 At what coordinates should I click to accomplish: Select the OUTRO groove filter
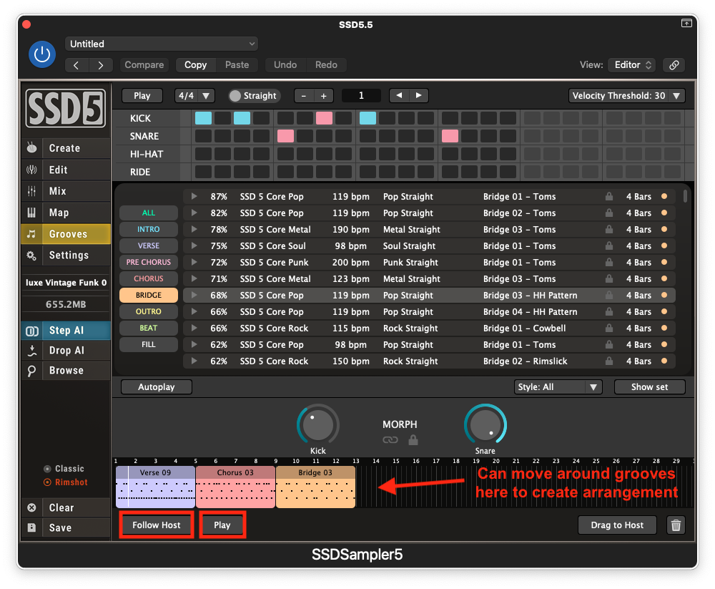(149, 311)
